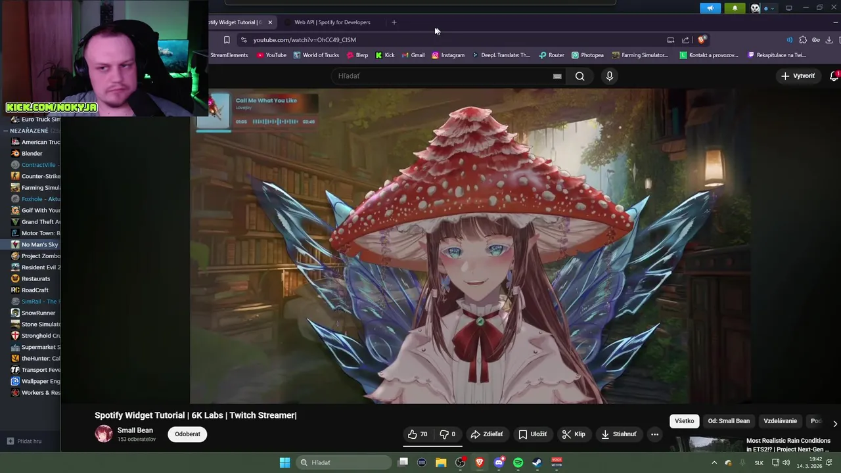Select Blender in Steam library list

tap(30, 153)
